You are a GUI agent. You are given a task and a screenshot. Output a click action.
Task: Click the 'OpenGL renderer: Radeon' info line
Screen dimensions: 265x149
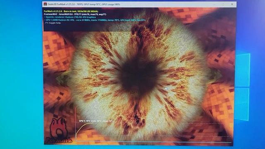(70, 17)
